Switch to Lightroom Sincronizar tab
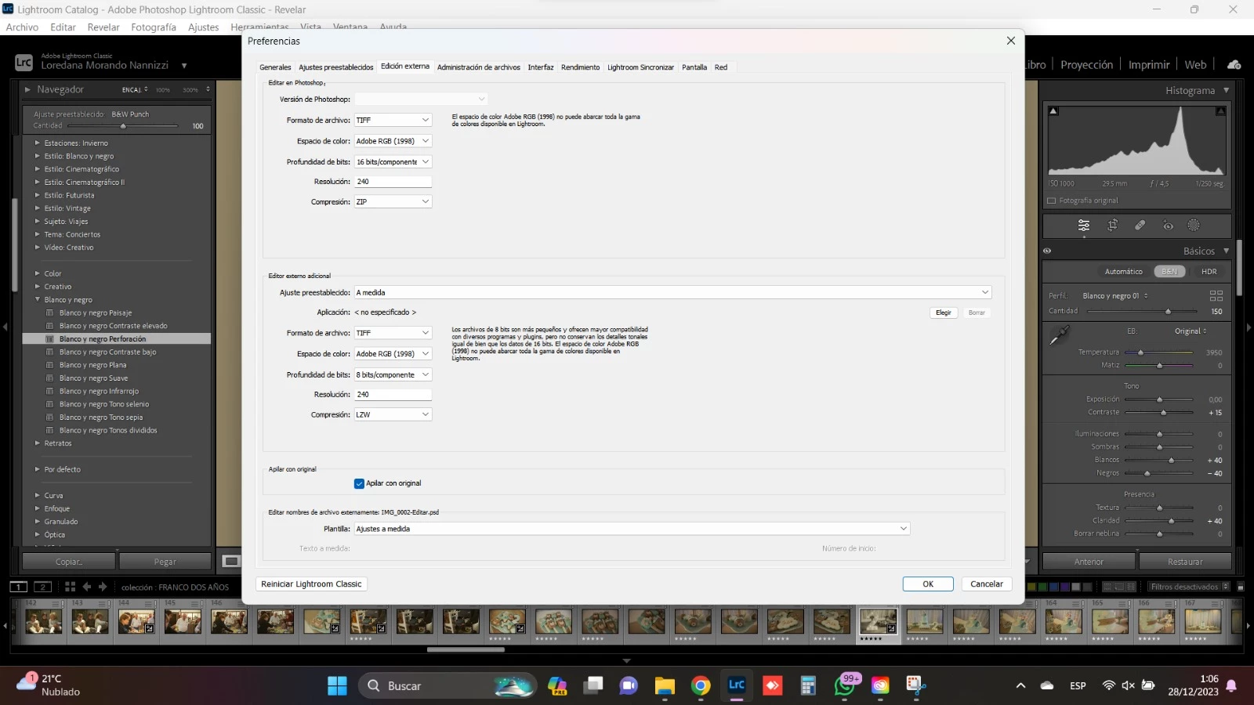1254x705 pixels. pyautogui.click(x=640, y=67)
